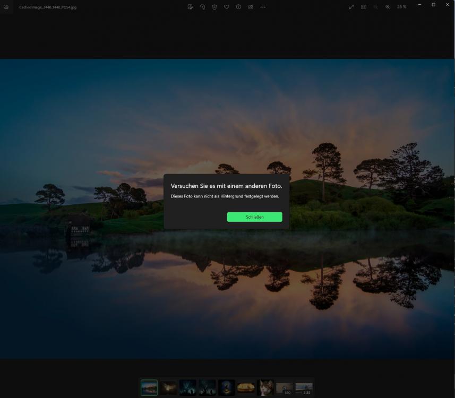Select the cat photo thumbnail in the filmstrip

point(265,388)
